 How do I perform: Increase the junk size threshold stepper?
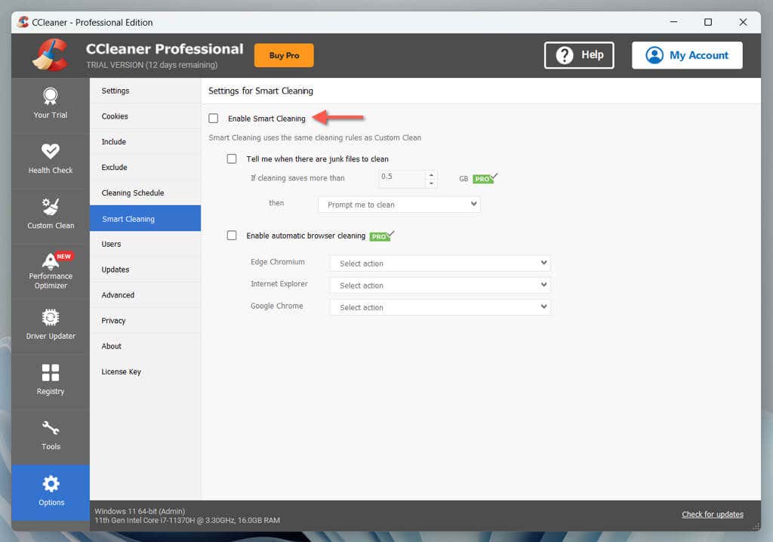click(431, 175)
